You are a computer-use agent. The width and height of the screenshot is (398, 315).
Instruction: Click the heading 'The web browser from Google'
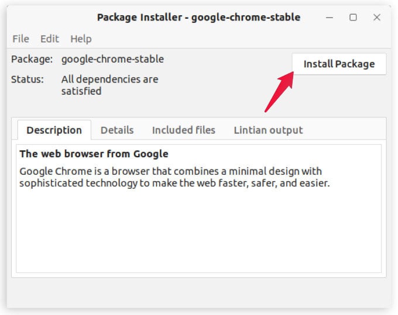tap(94, 154)
